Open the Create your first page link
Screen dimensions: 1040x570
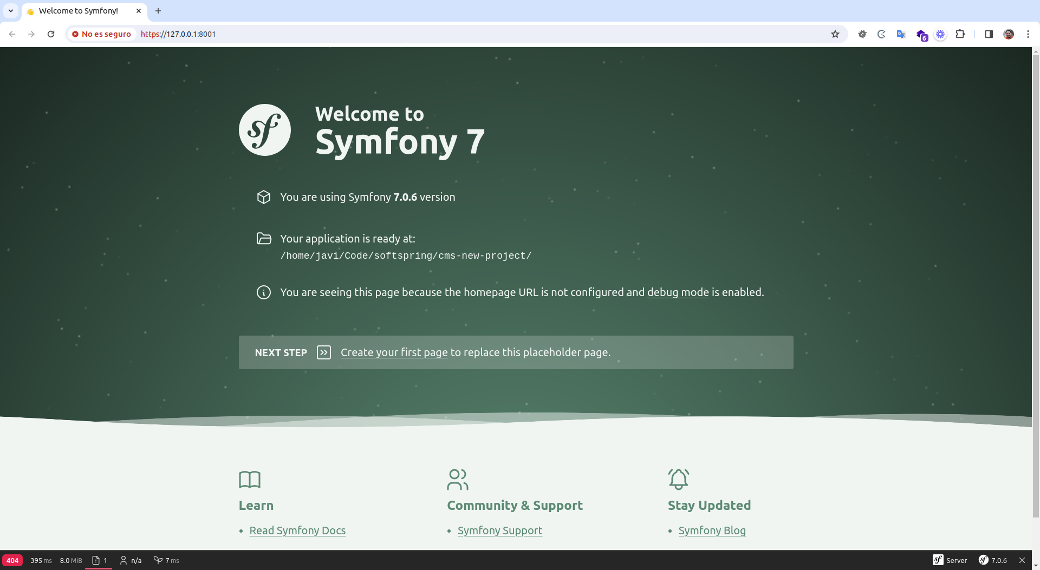click(394, 352)
